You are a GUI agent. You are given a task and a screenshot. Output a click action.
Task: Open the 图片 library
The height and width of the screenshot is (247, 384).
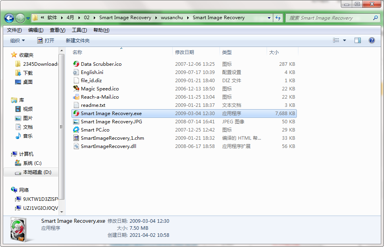click(x=27, y=118)
